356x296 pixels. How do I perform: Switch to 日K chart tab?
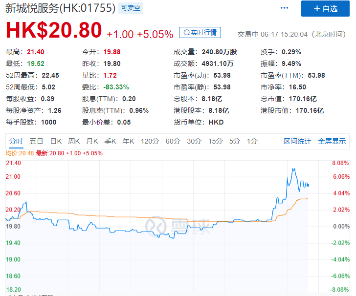(x=56, y=141)
